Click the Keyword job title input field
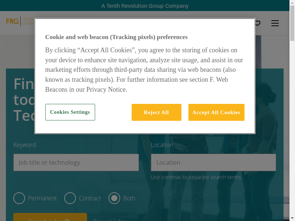Image resolution: width=295 pixels, height=221 pixels. pyautogui.click(x=76, y=162)
